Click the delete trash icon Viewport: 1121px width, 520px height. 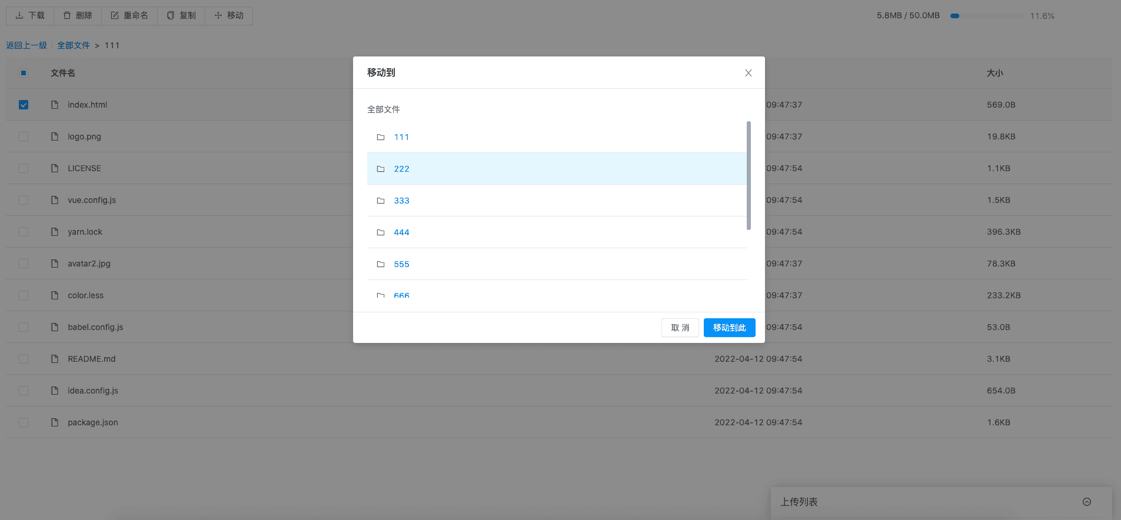[67, 15]
